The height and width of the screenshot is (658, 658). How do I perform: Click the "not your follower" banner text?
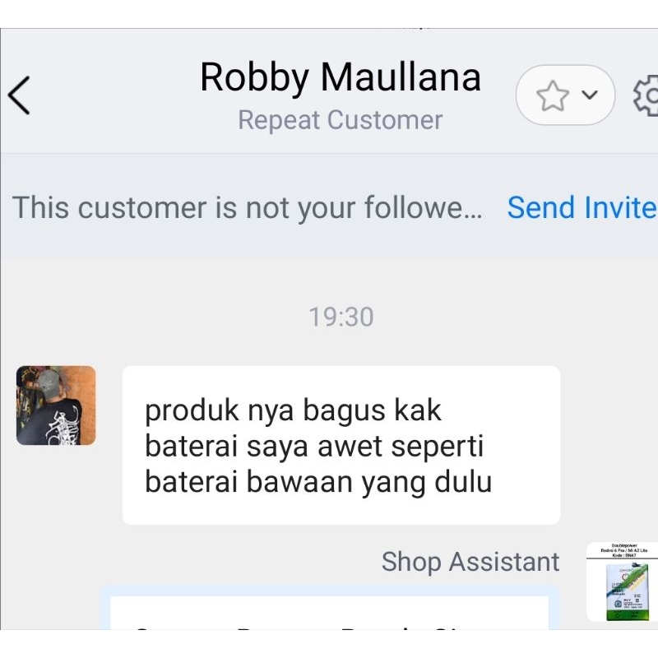(247, 208)
